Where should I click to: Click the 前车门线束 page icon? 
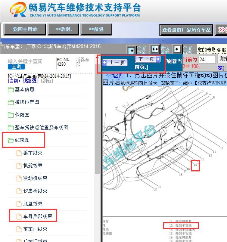click(19, 229)
